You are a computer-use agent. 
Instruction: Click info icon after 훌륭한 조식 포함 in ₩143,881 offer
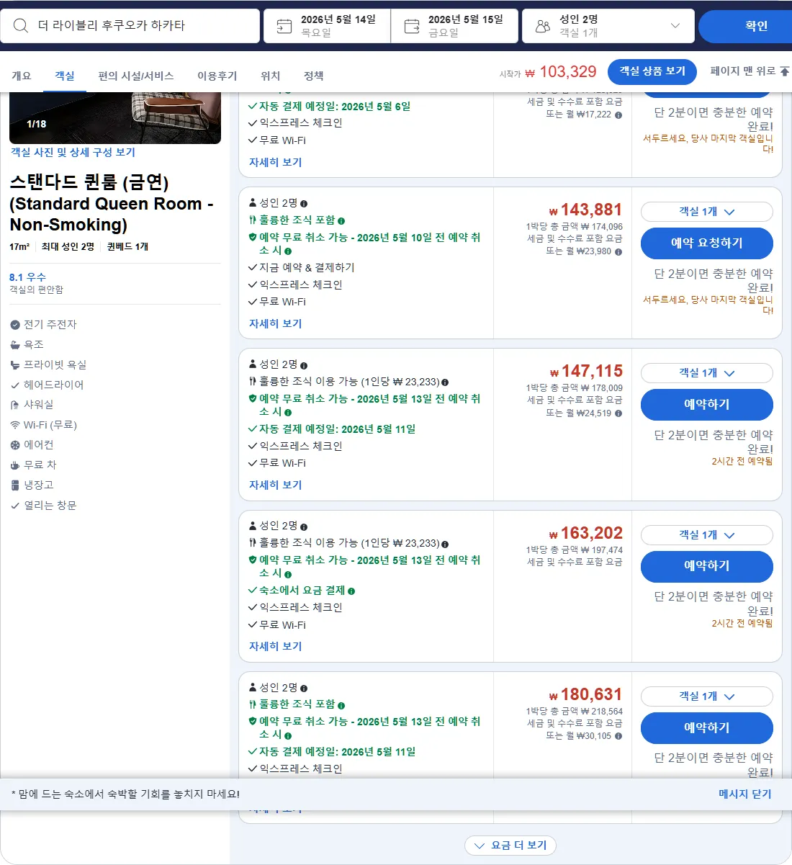(341, 221)
